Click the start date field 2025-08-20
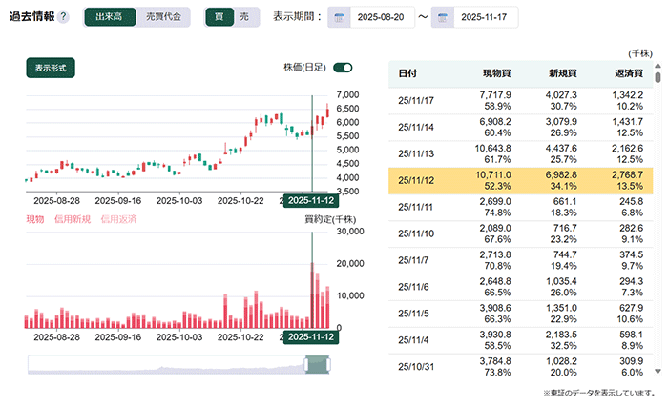Viewport: 668px width, 406px height. [381, 17]
